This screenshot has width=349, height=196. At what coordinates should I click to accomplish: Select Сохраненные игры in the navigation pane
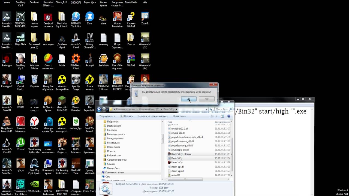(x=117, y=160)
